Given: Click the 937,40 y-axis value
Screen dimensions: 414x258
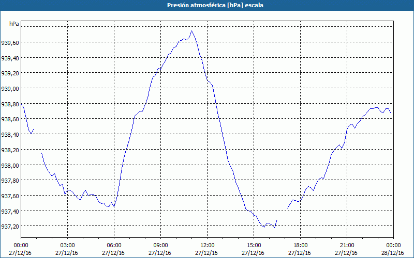Looking at the screenshot, I should 10,212.
